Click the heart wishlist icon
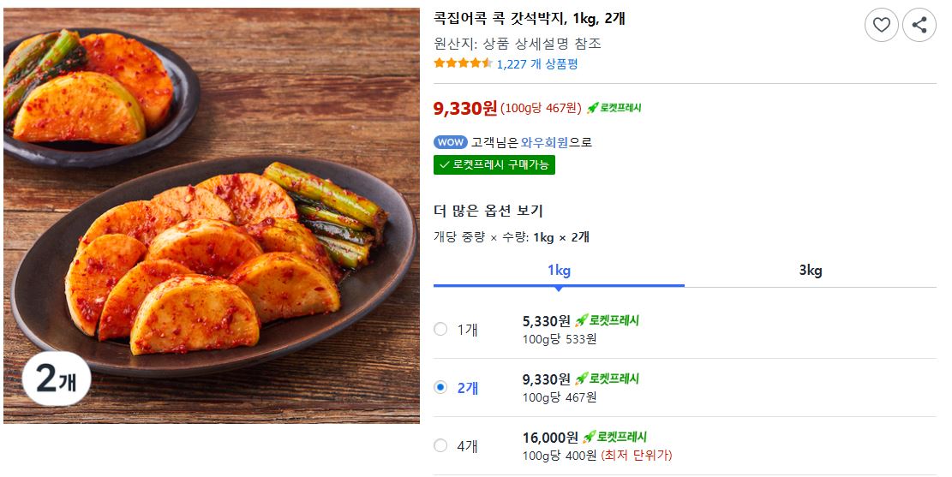The width and height of the screenshot is (952, 477). [881, 25]
